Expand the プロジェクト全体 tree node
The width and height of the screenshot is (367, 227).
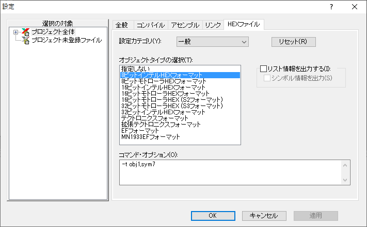tap(15, 32)
